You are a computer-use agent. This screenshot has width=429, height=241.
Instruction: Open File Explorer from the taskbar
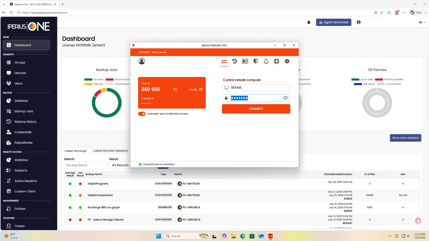(234, 236)
